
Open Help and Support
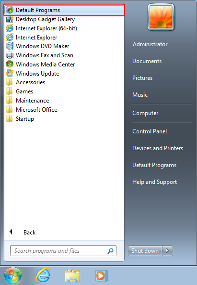[154, 182]
